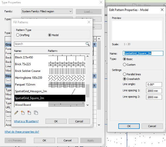
Task: Click the delete fill pattern icon
Action: 29,113
